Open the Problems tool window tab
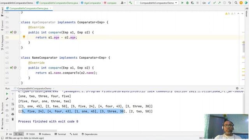Screen dimensions: 249x140 pyautogui.click(x=45, y=134)
